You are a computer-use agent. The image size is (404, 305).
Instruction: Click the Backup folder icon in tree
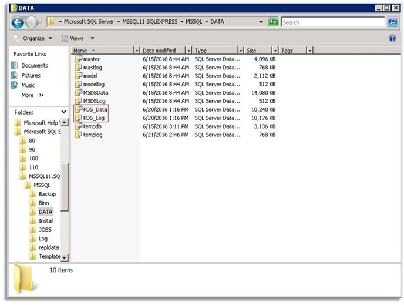(32, 194)
